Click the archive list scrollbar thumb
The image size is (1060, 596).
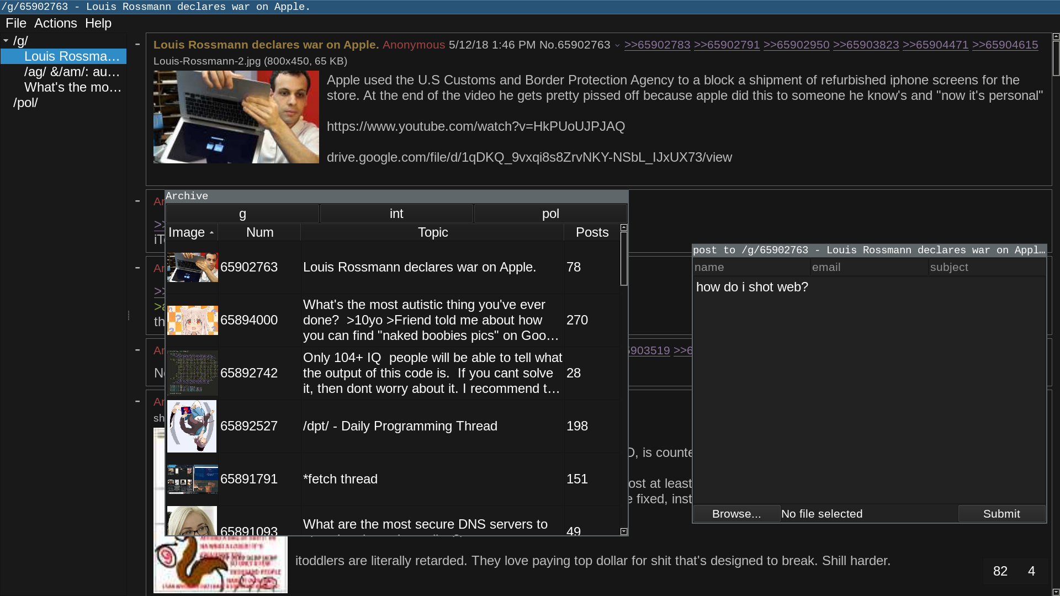(624, 259)
